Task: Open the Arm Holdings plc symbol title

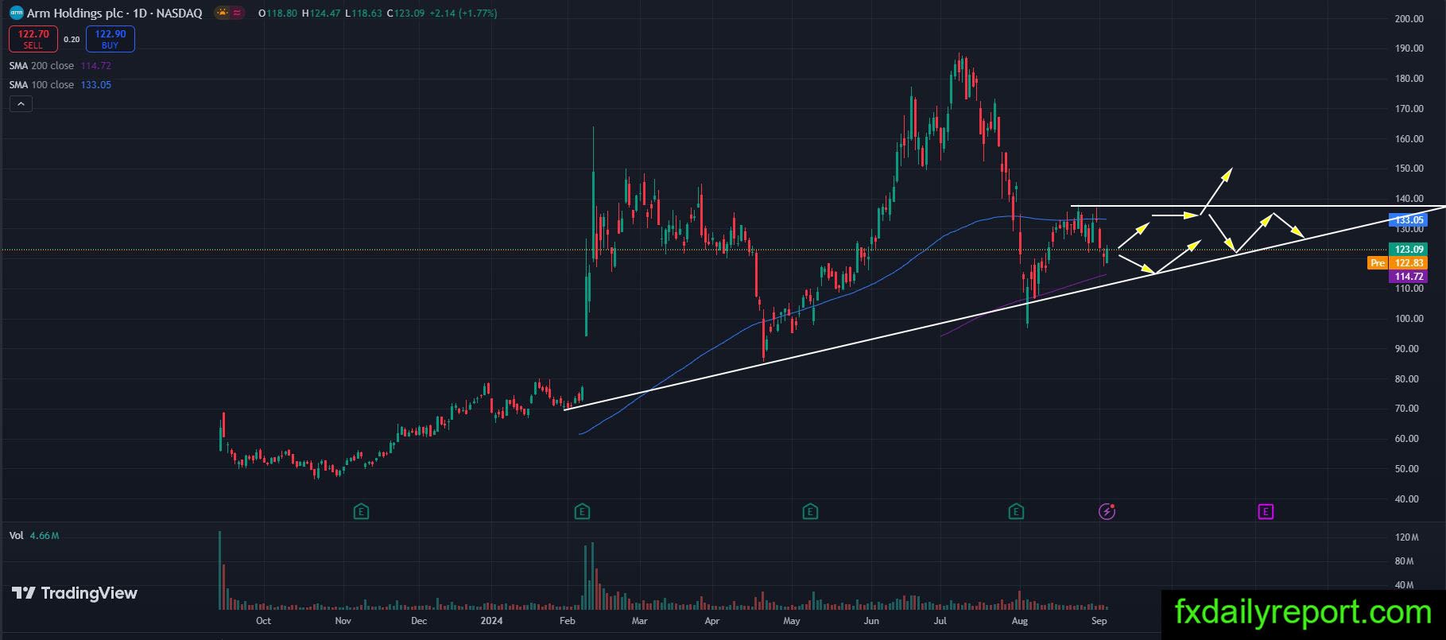Action: [x=114, y=14]
